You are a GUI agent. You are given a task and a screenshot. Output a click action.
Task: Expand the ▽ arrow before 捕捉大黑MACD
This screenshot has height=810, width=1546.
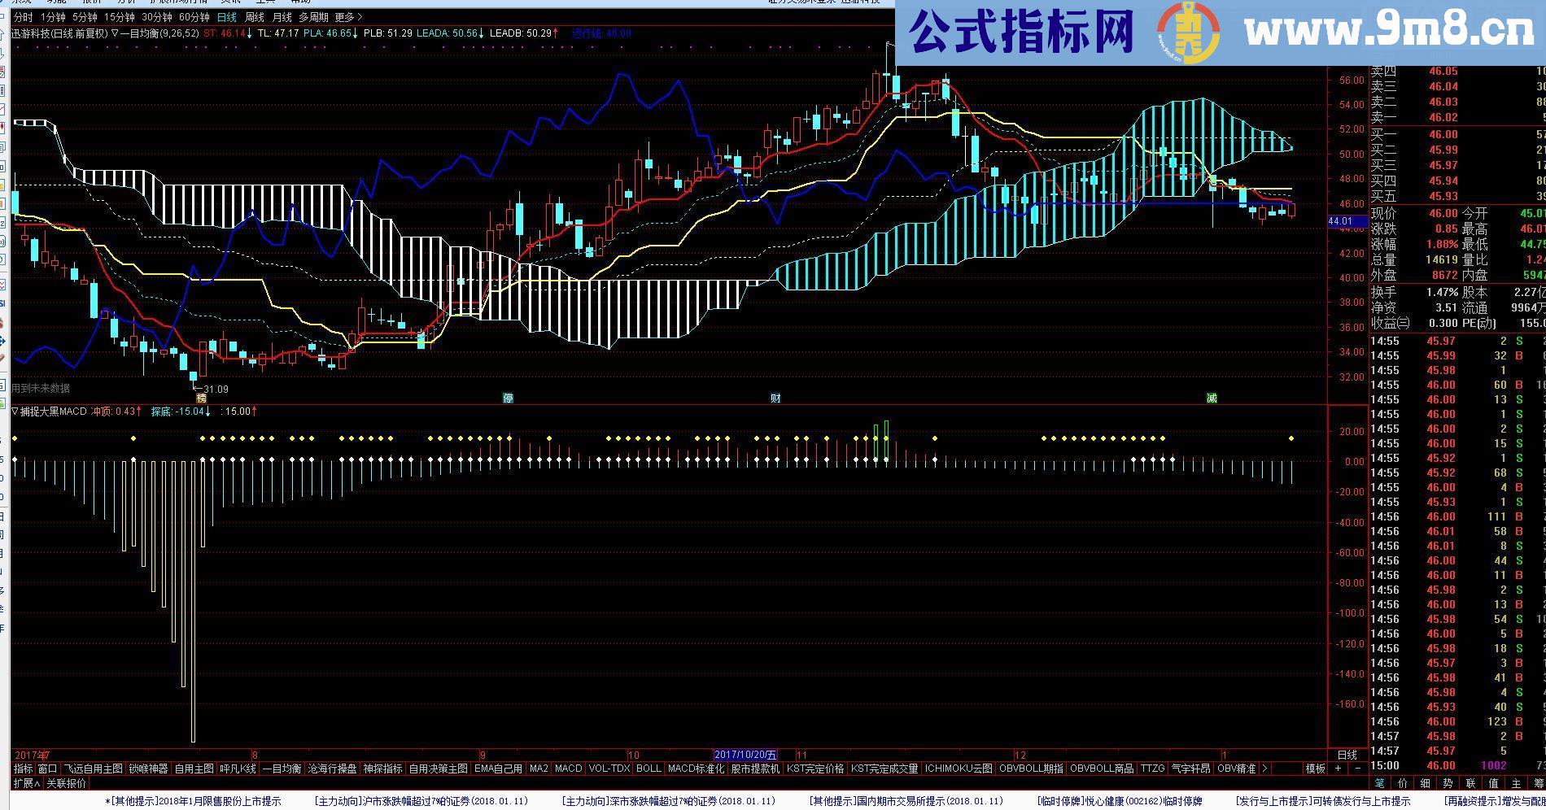coord(14,412)
